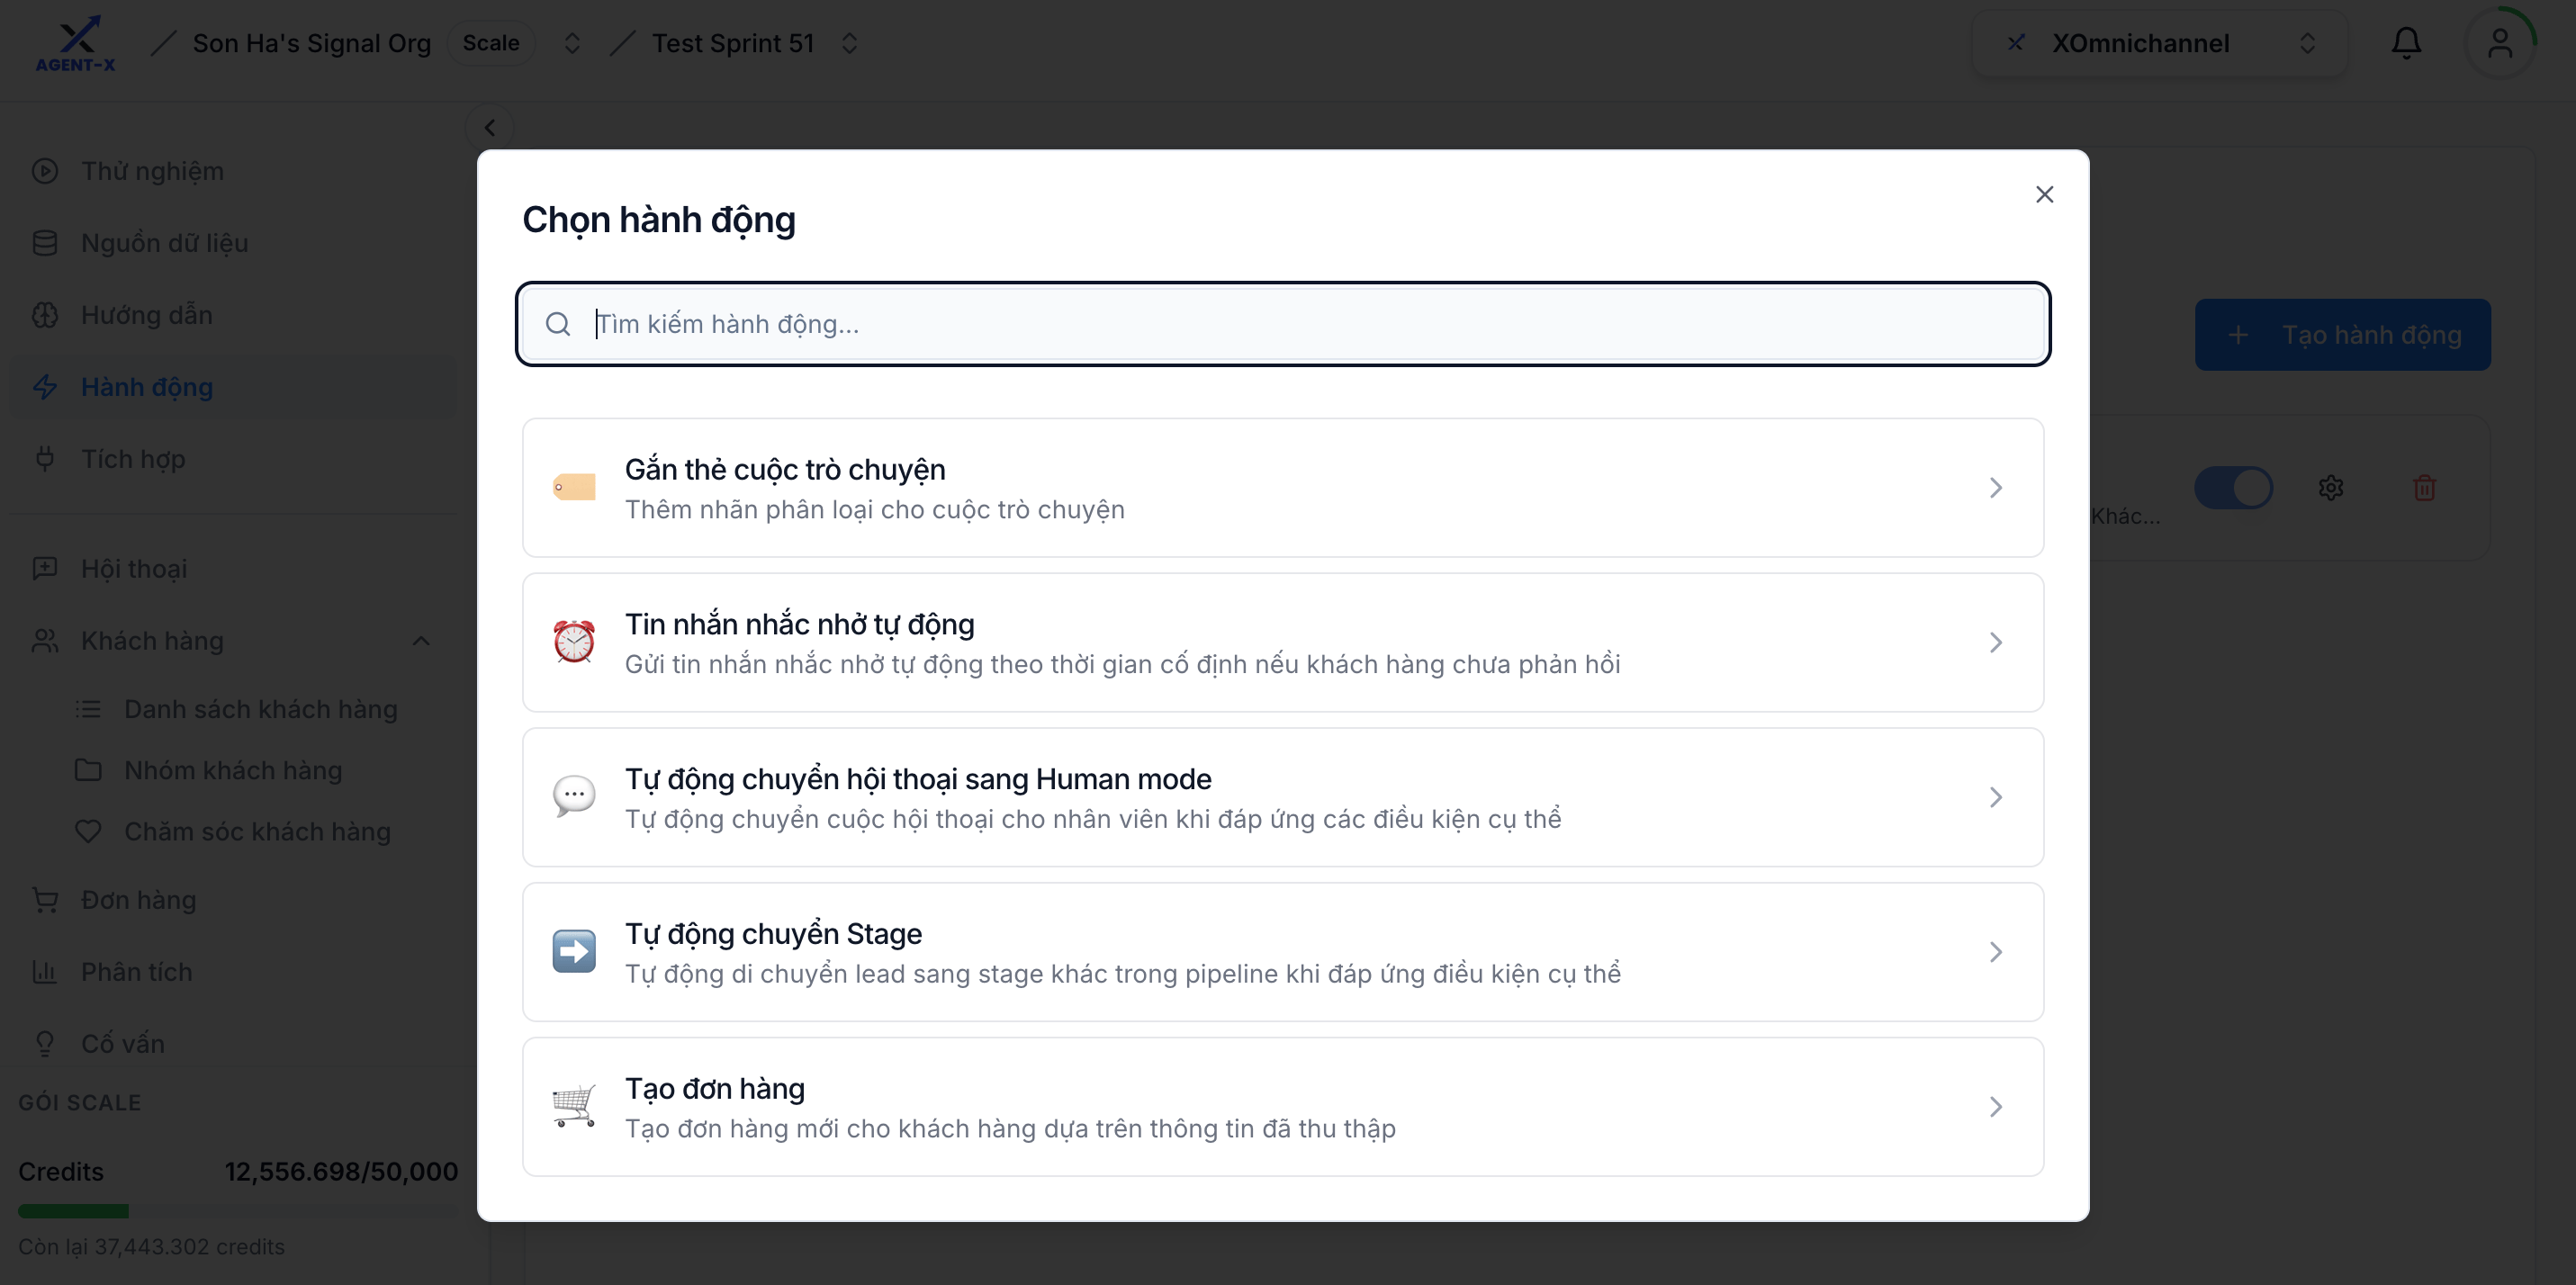
Task: Expand Gắn thẻ cuộc trò chuyện with its chevron
Action: pyautogui.click(x=1995, y=487)
